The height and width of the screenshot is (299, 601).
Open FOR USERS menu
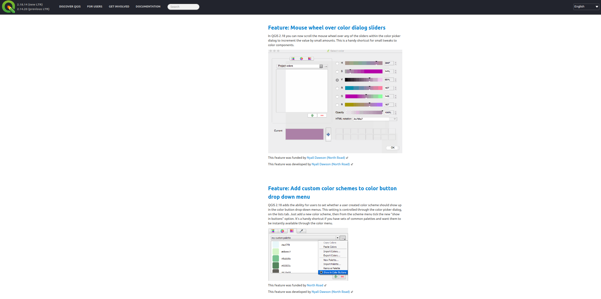pyautogui.click(x=94, y=6)
